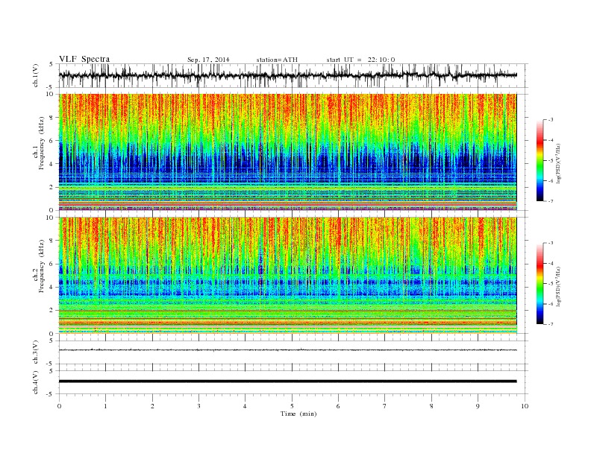
Task: Click the time axis tick label "5"
Action: pyautogui.click(x=292, y=406)
